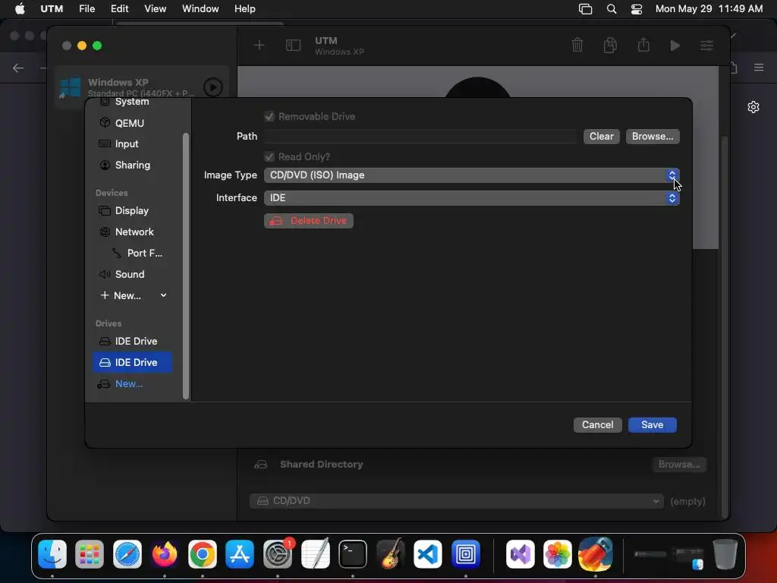Open Visual Studio from the dock

[521, 553]
